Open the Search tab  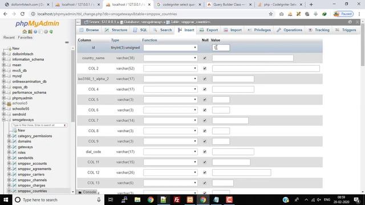pos(163,30)
